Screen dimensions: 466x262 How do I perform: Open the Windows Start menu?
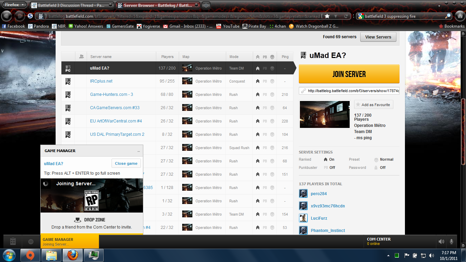pos(9,255)
